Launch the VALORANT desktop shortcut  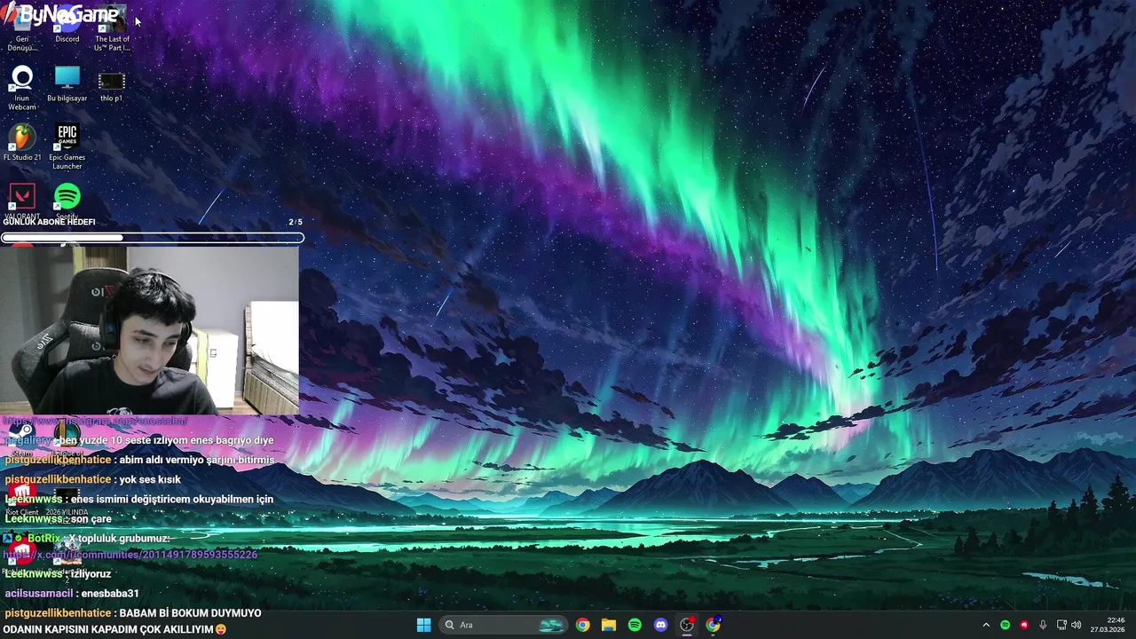(22, 201)
